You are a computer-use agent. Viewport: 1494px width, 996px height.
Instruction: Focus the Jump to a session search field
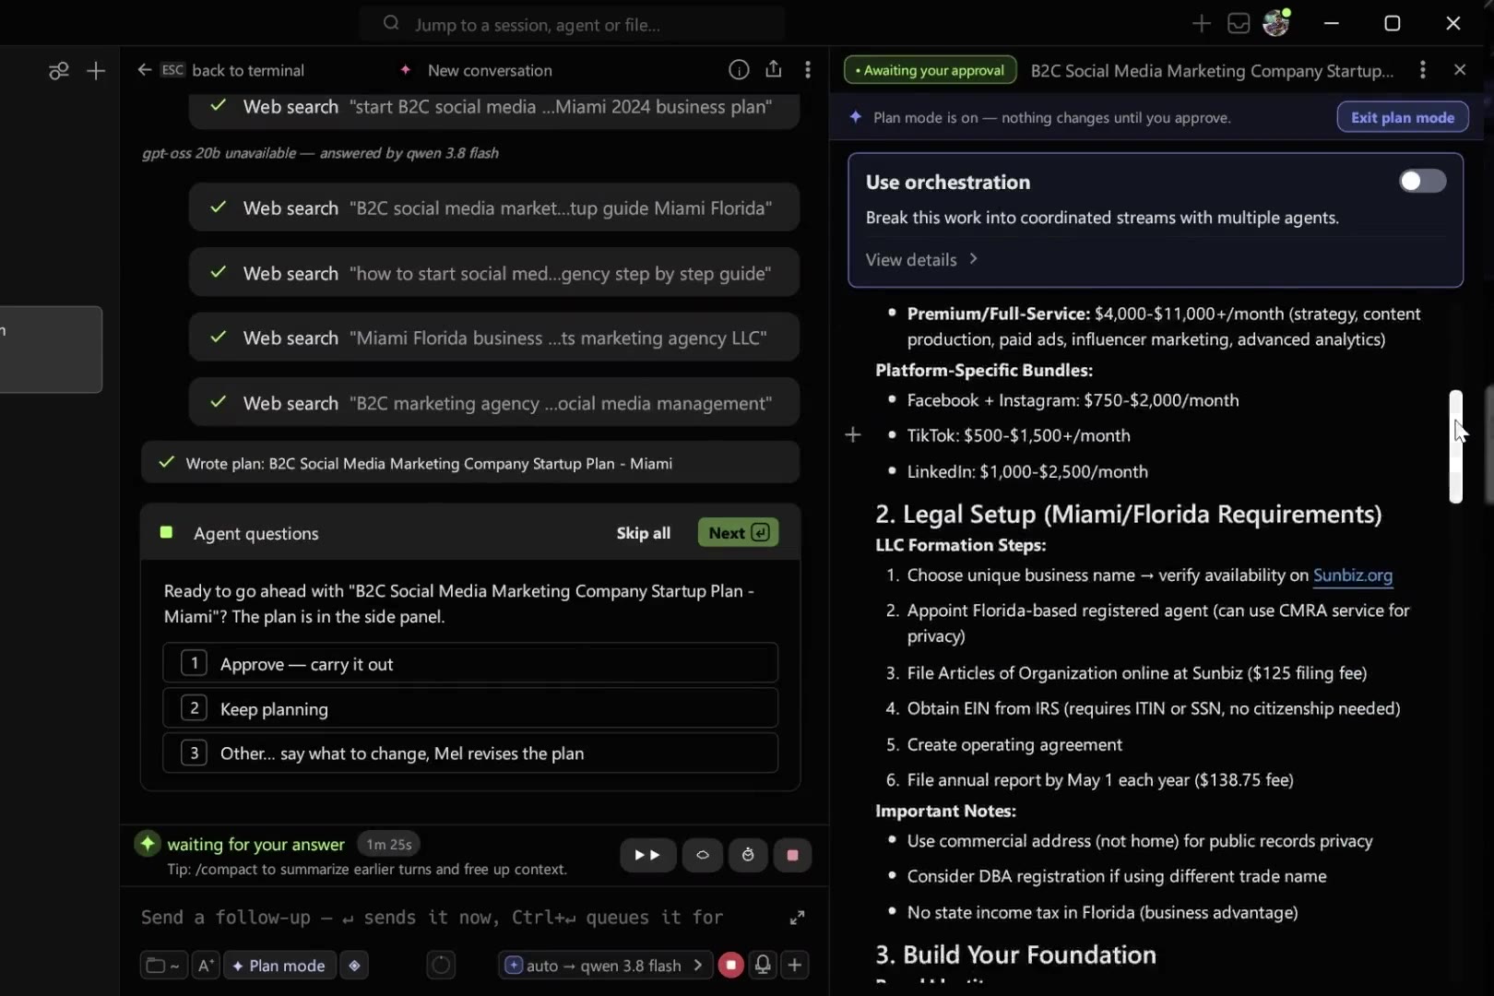click(x=572, y=24)
